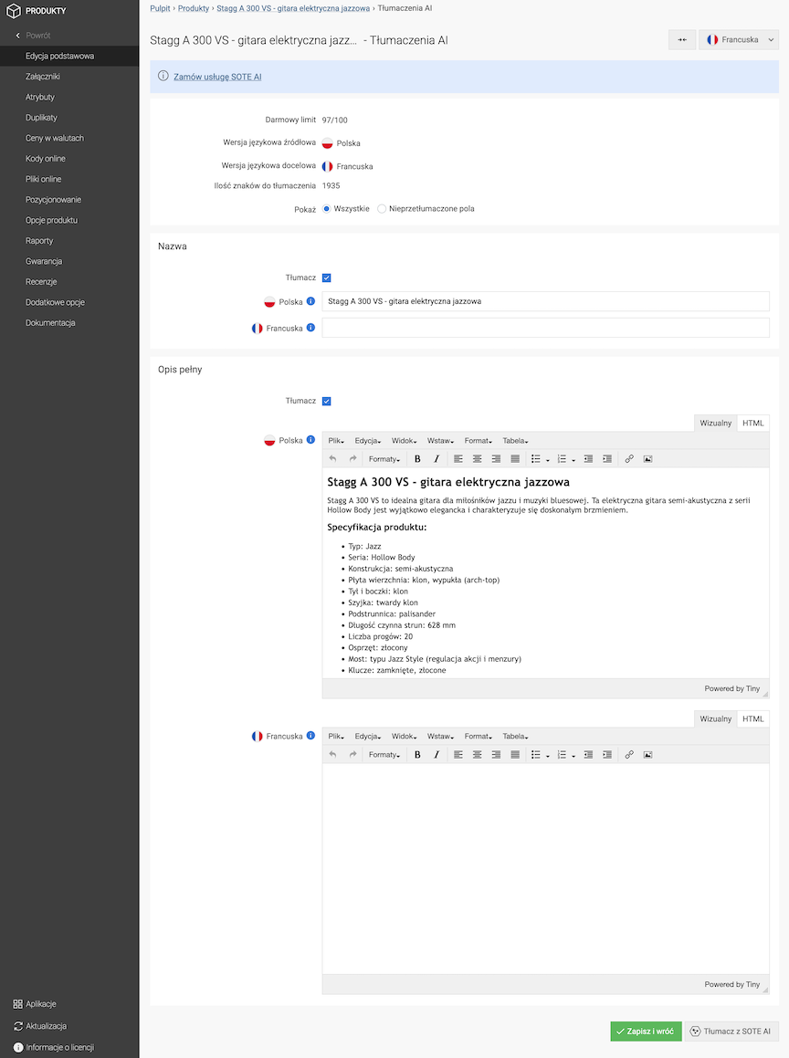Redo in the Polska editor toolbar
The width and height of the screenshot is (789, 1058).
[x=352, y=459]
